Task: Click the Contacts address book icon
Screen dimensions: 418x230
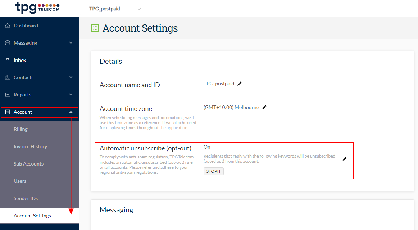Action: tap(7, 77)
